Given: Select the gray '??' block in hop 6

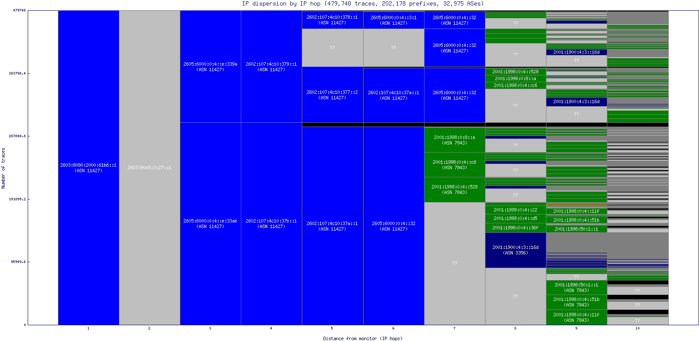Looking at the screenshot, I should point(394,48).
